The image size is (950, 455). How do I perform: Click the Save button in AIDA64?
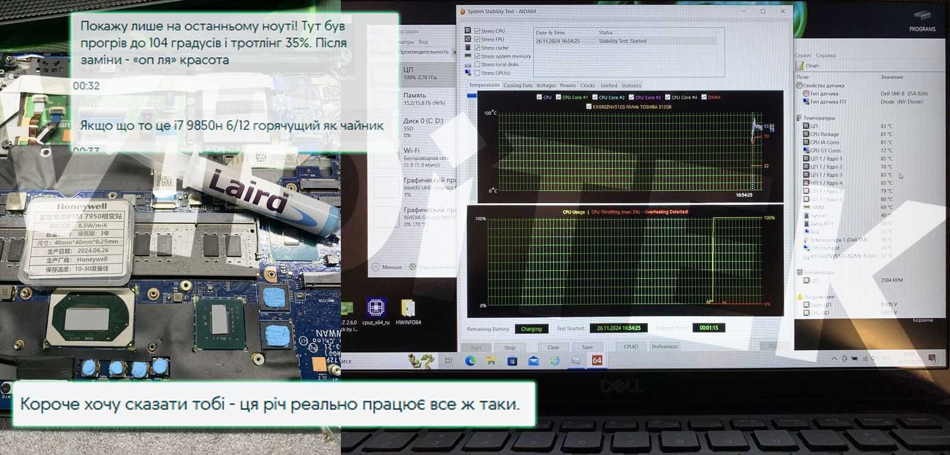coord(587,347)
